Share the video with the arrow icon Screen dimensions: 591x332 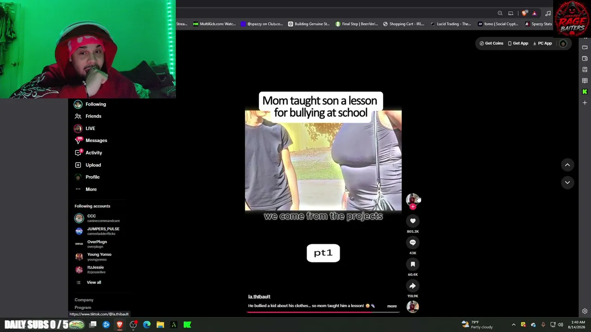413,286
